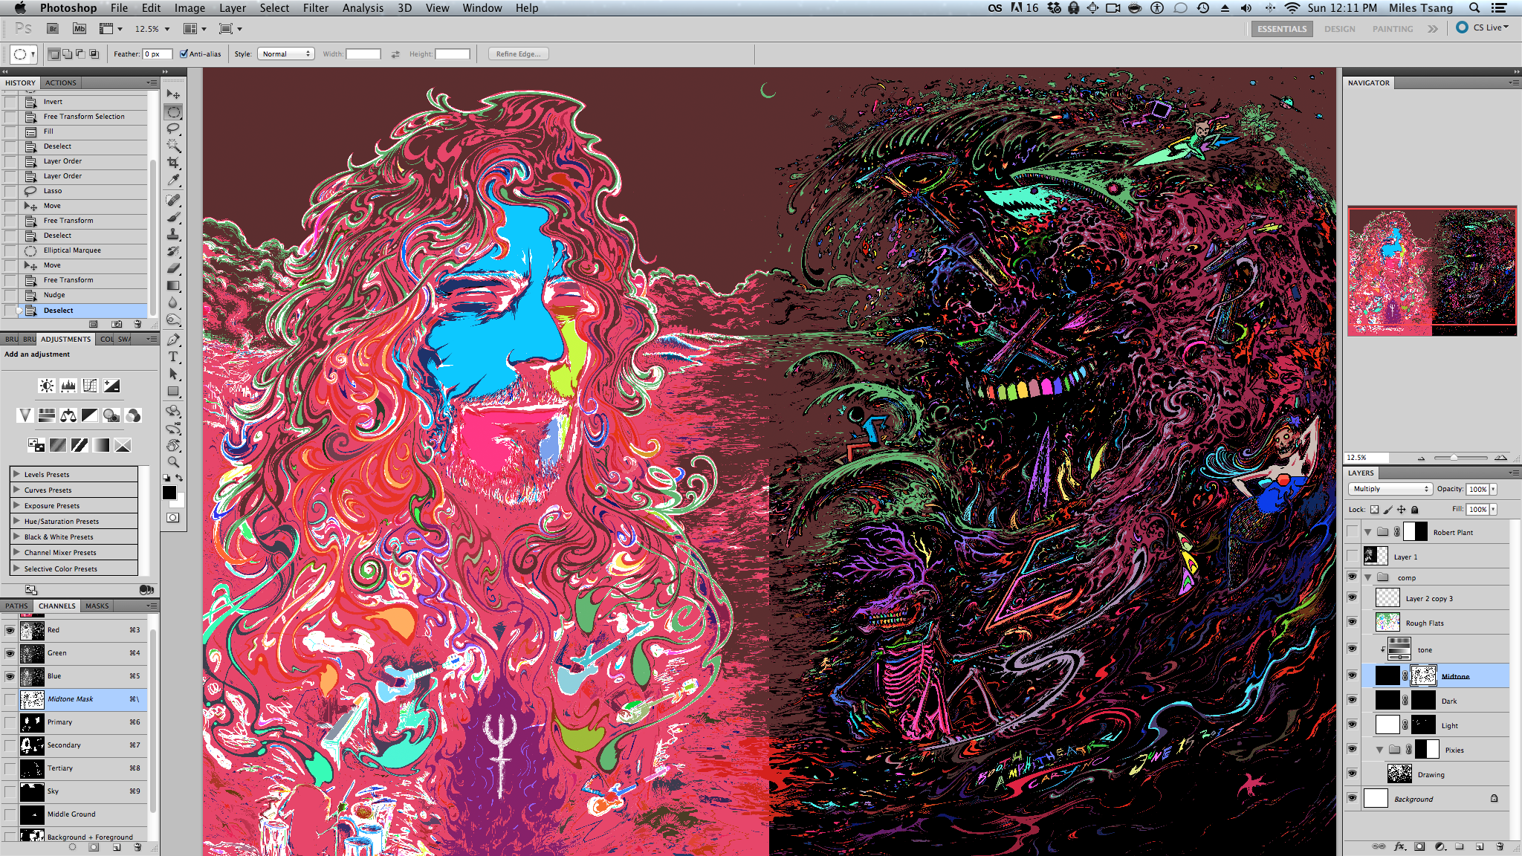Screen dimensions: 1522x856
Task: Hide the Rough Flats layer
Action: [1352, 622]
